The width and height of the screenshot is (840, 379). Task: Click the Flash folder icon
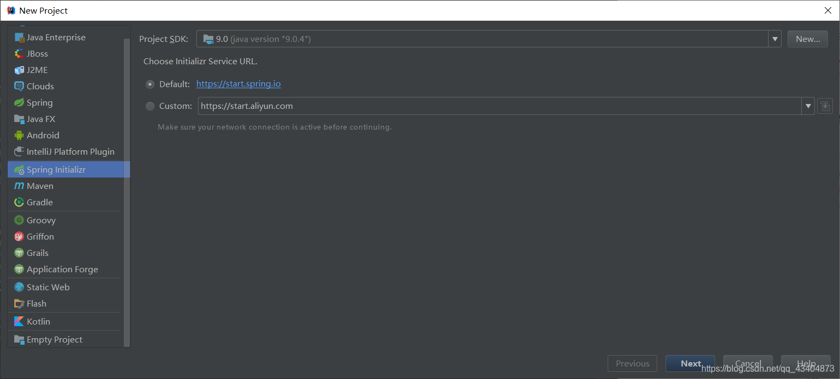19,304
